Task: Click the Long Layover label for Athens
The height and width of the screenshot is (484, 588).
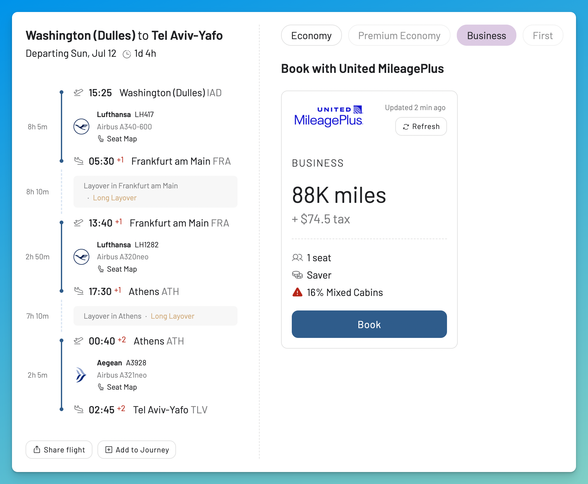Action: tap(172, 316)
